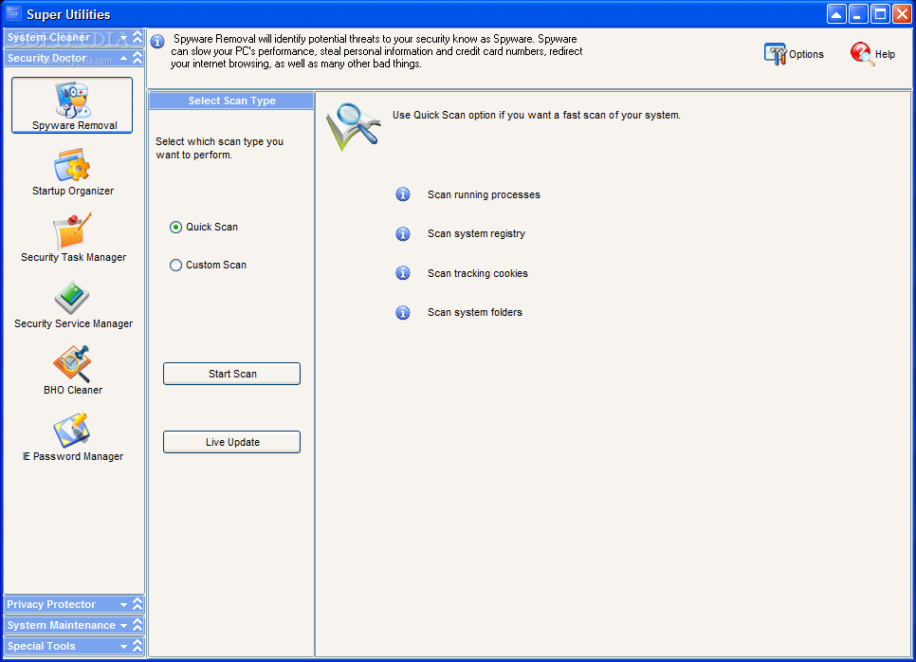The image size is (916, 662).
Task: Open the Special Tools section
Action: (x=74, y=646)
